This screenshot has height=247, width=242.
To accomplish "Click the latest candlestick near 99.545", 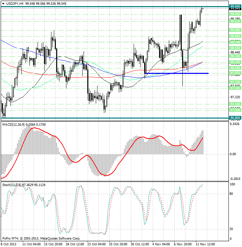I will [203, 8].
